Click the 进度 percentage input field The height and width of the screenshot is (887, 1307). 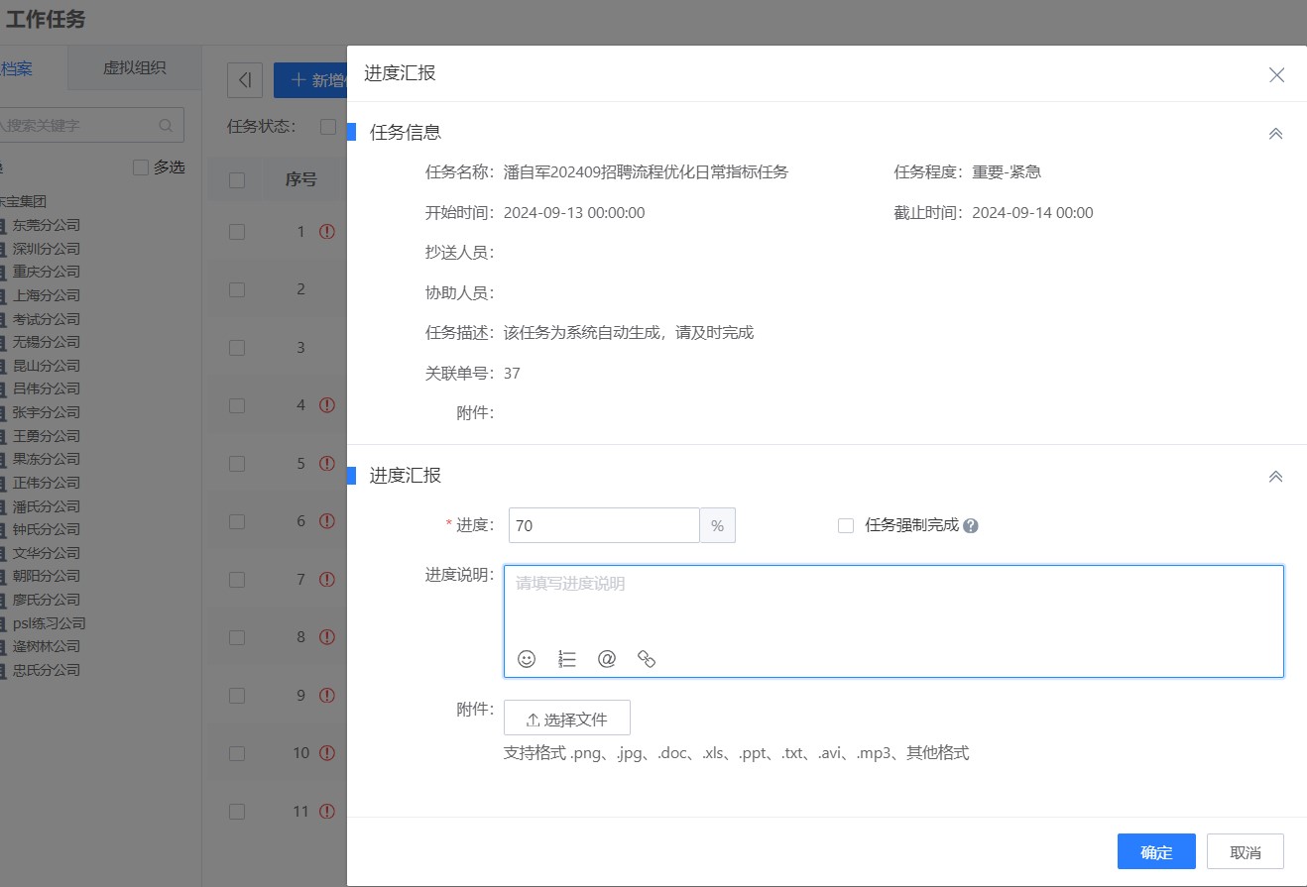pyautogui.click(x=603, y=526)
